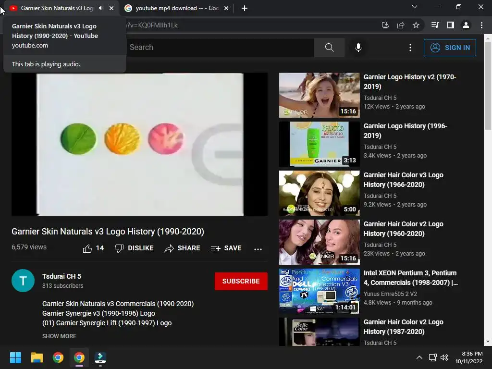Close the Garnier Skin Naturals tab
492x369 pixels.
[111, 8]
